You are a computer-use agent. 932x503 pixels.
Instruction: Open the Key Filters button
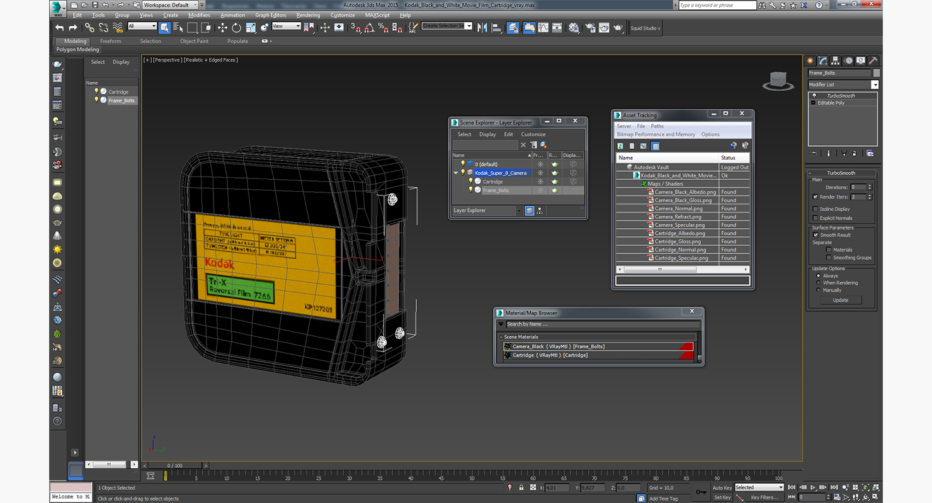(x=764, y=497)
